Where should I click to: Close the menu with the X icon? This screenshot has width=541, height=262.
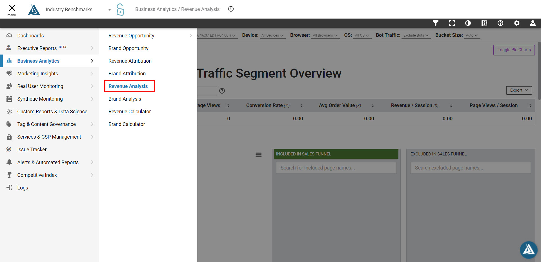click(x=12, y=8)
